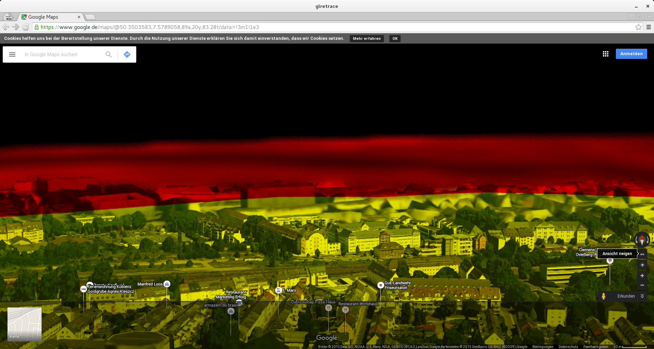Open the browser's main menu button
The width and height of the screenshot is (654, 349).
click(x=649, y=27)
